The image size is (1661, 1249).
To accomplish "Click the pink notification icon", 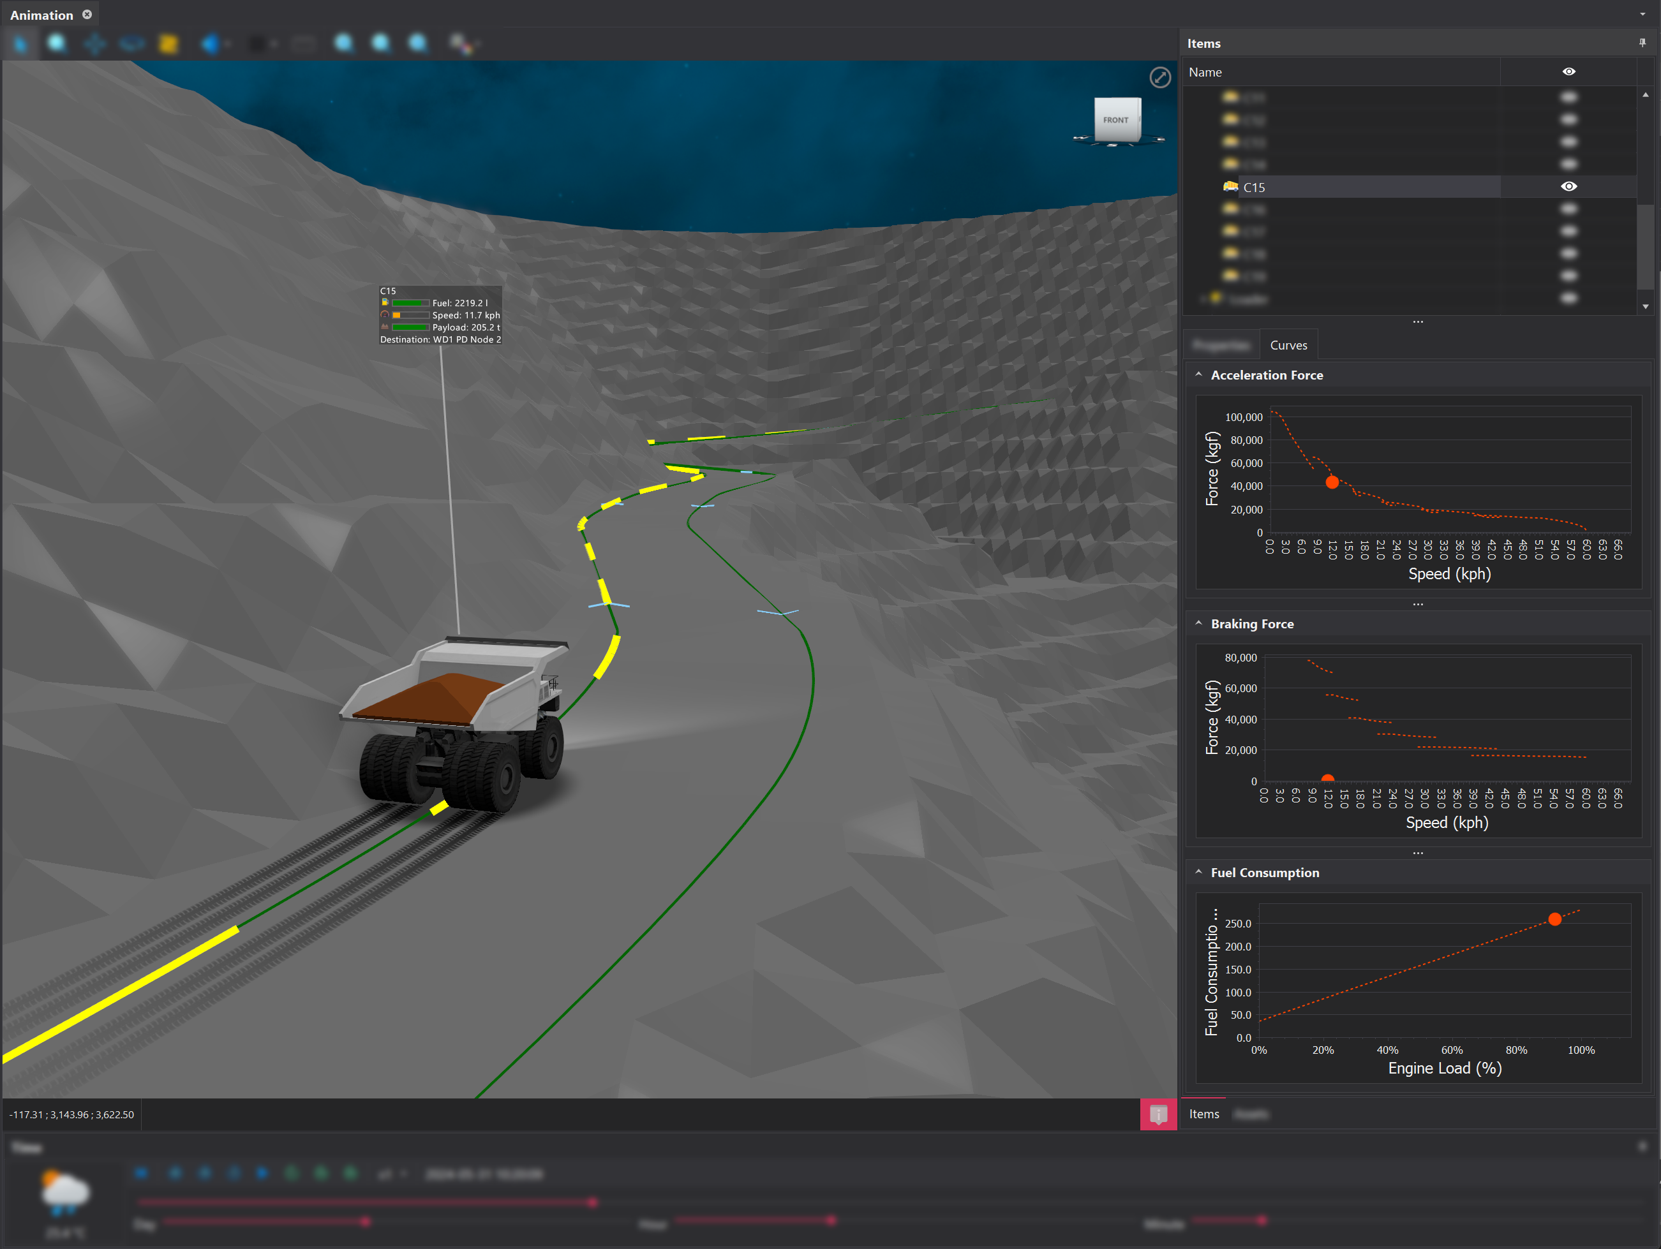I will coord(1158,1114).
